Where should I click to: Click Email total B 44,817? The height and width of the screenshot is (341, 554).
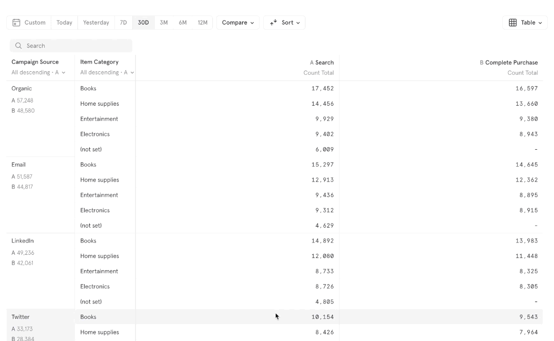(22, 187)
